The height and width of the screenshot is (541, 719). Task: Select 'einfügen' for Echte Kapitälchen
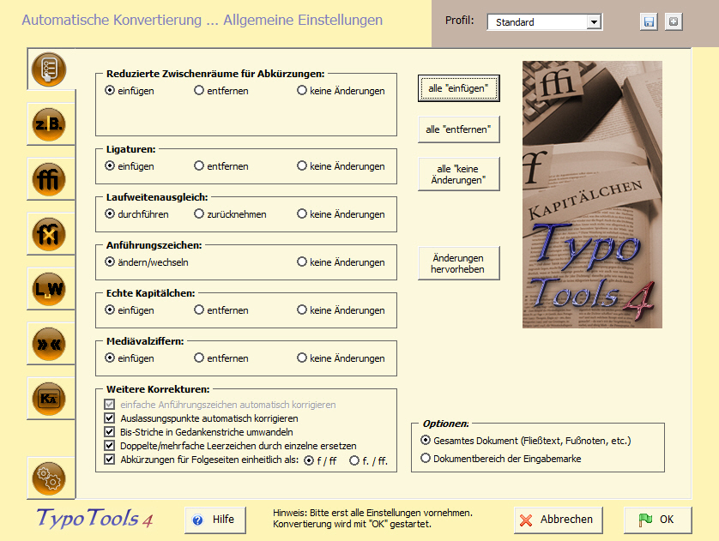130,310
